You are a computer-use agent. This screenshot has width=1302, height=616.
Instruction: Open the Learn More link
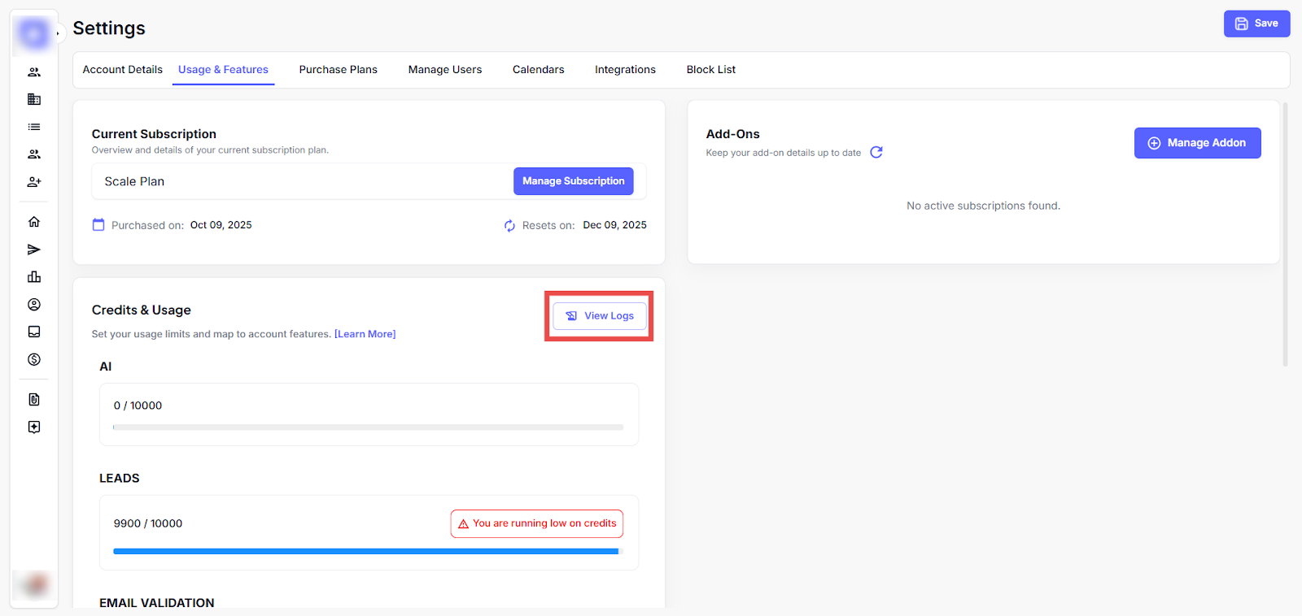tap(365, 334)
